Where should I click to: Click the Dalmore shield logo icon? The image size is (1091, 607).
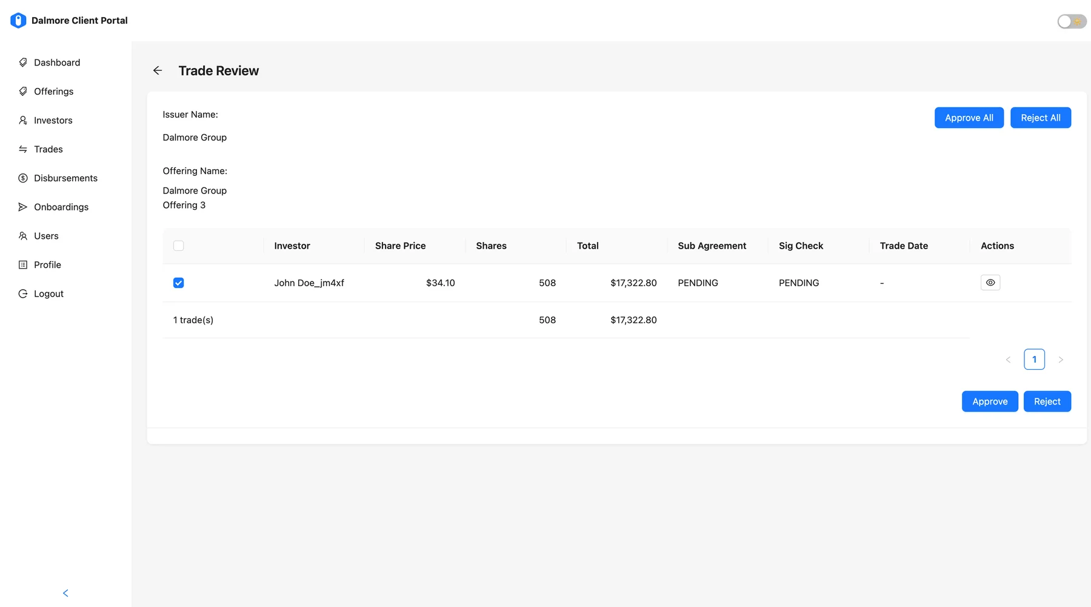click(18, 21)
